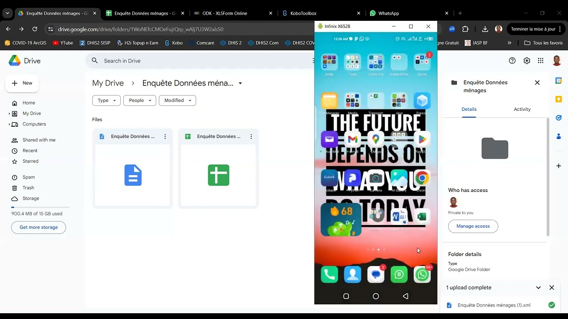Open the People filter dropdown
This screenshot has width=568, height=319.
(x=140, y=101)
